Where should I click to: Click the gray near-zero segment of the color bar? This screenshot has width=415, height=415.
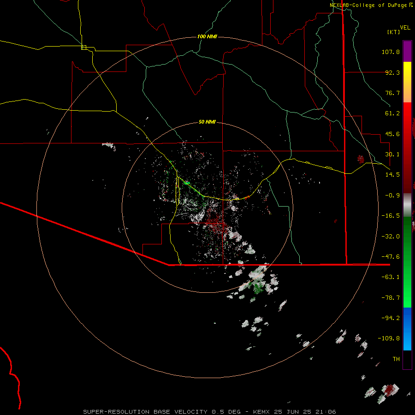click(407, 205)
